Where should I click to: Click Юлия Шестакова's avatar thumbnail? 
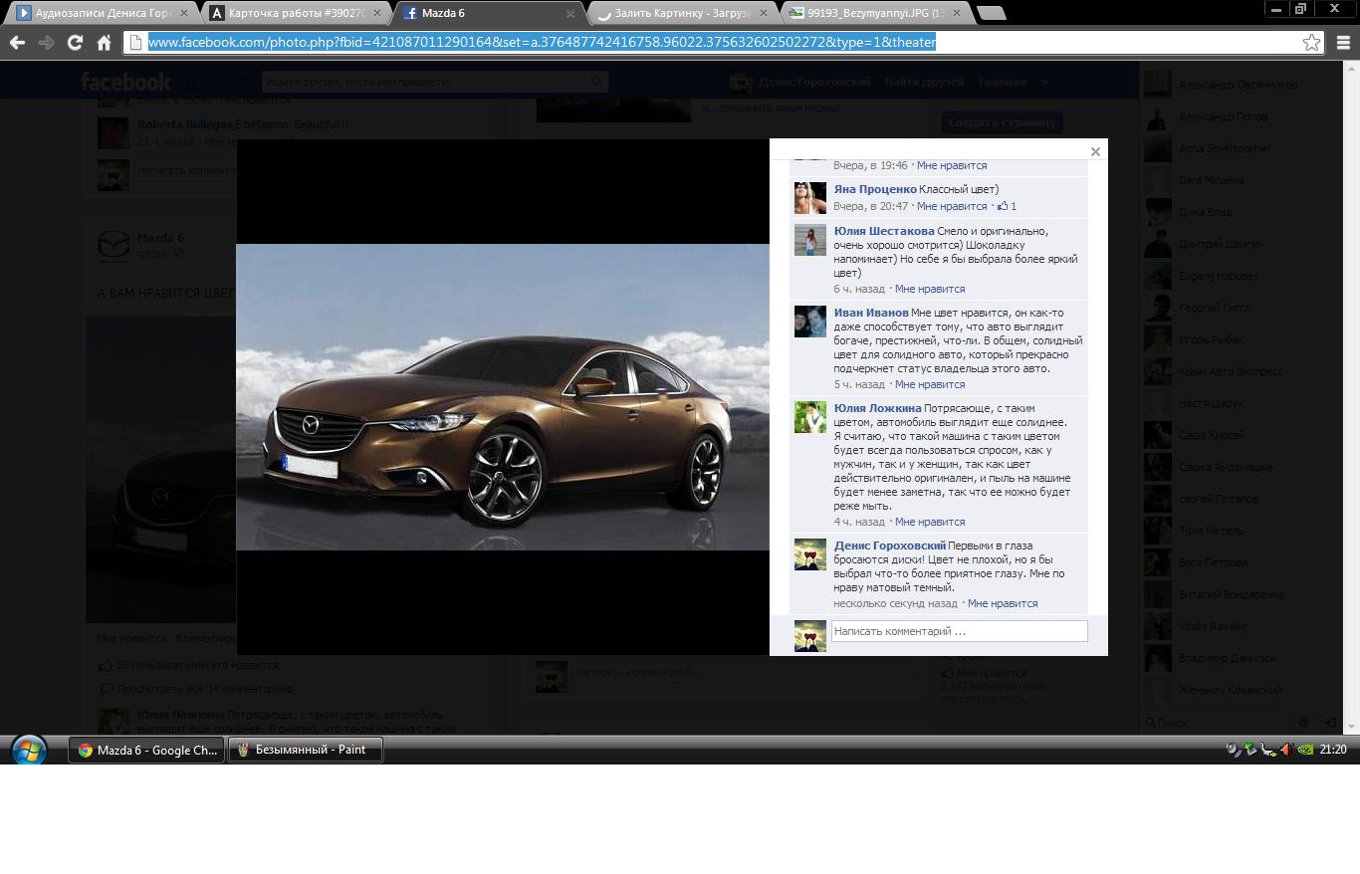pyautogui.click(x=810, y=240)
